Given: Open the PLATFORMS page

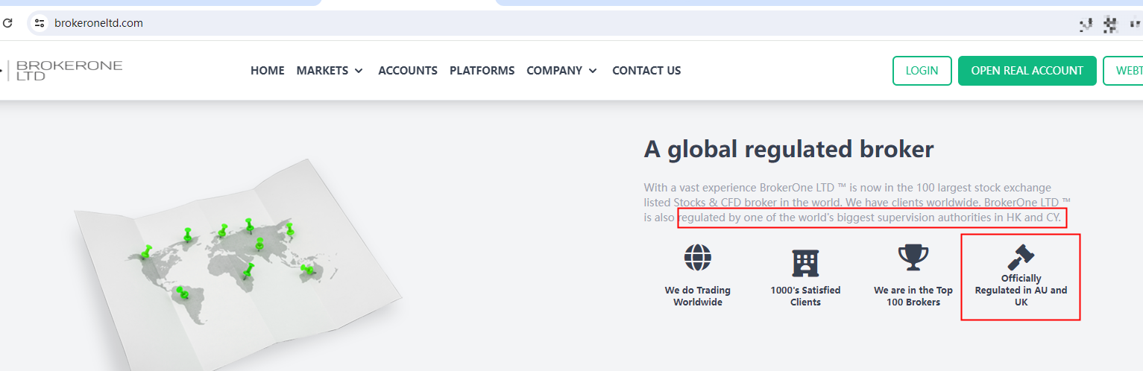Looking at the screenshot, I should click(x=482, y=71).
